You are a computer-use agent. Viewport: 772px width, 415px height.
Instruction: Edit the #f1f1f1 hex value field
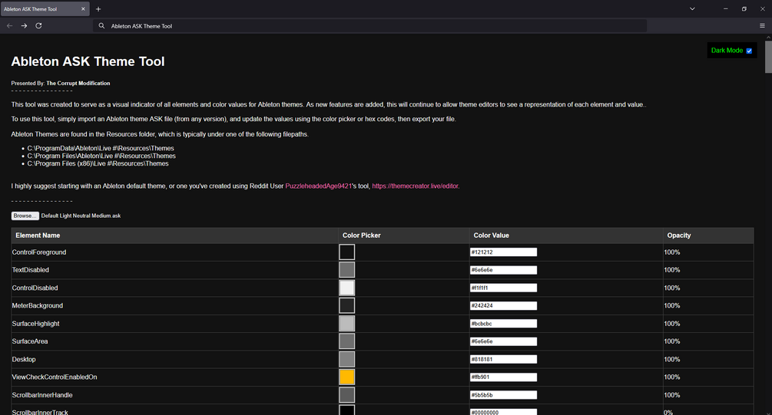click(x=503, y=288)
